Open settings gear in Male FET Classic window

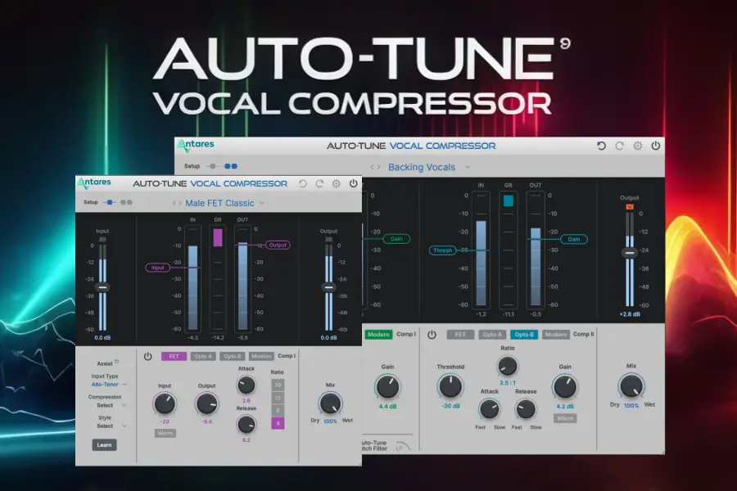336,183
